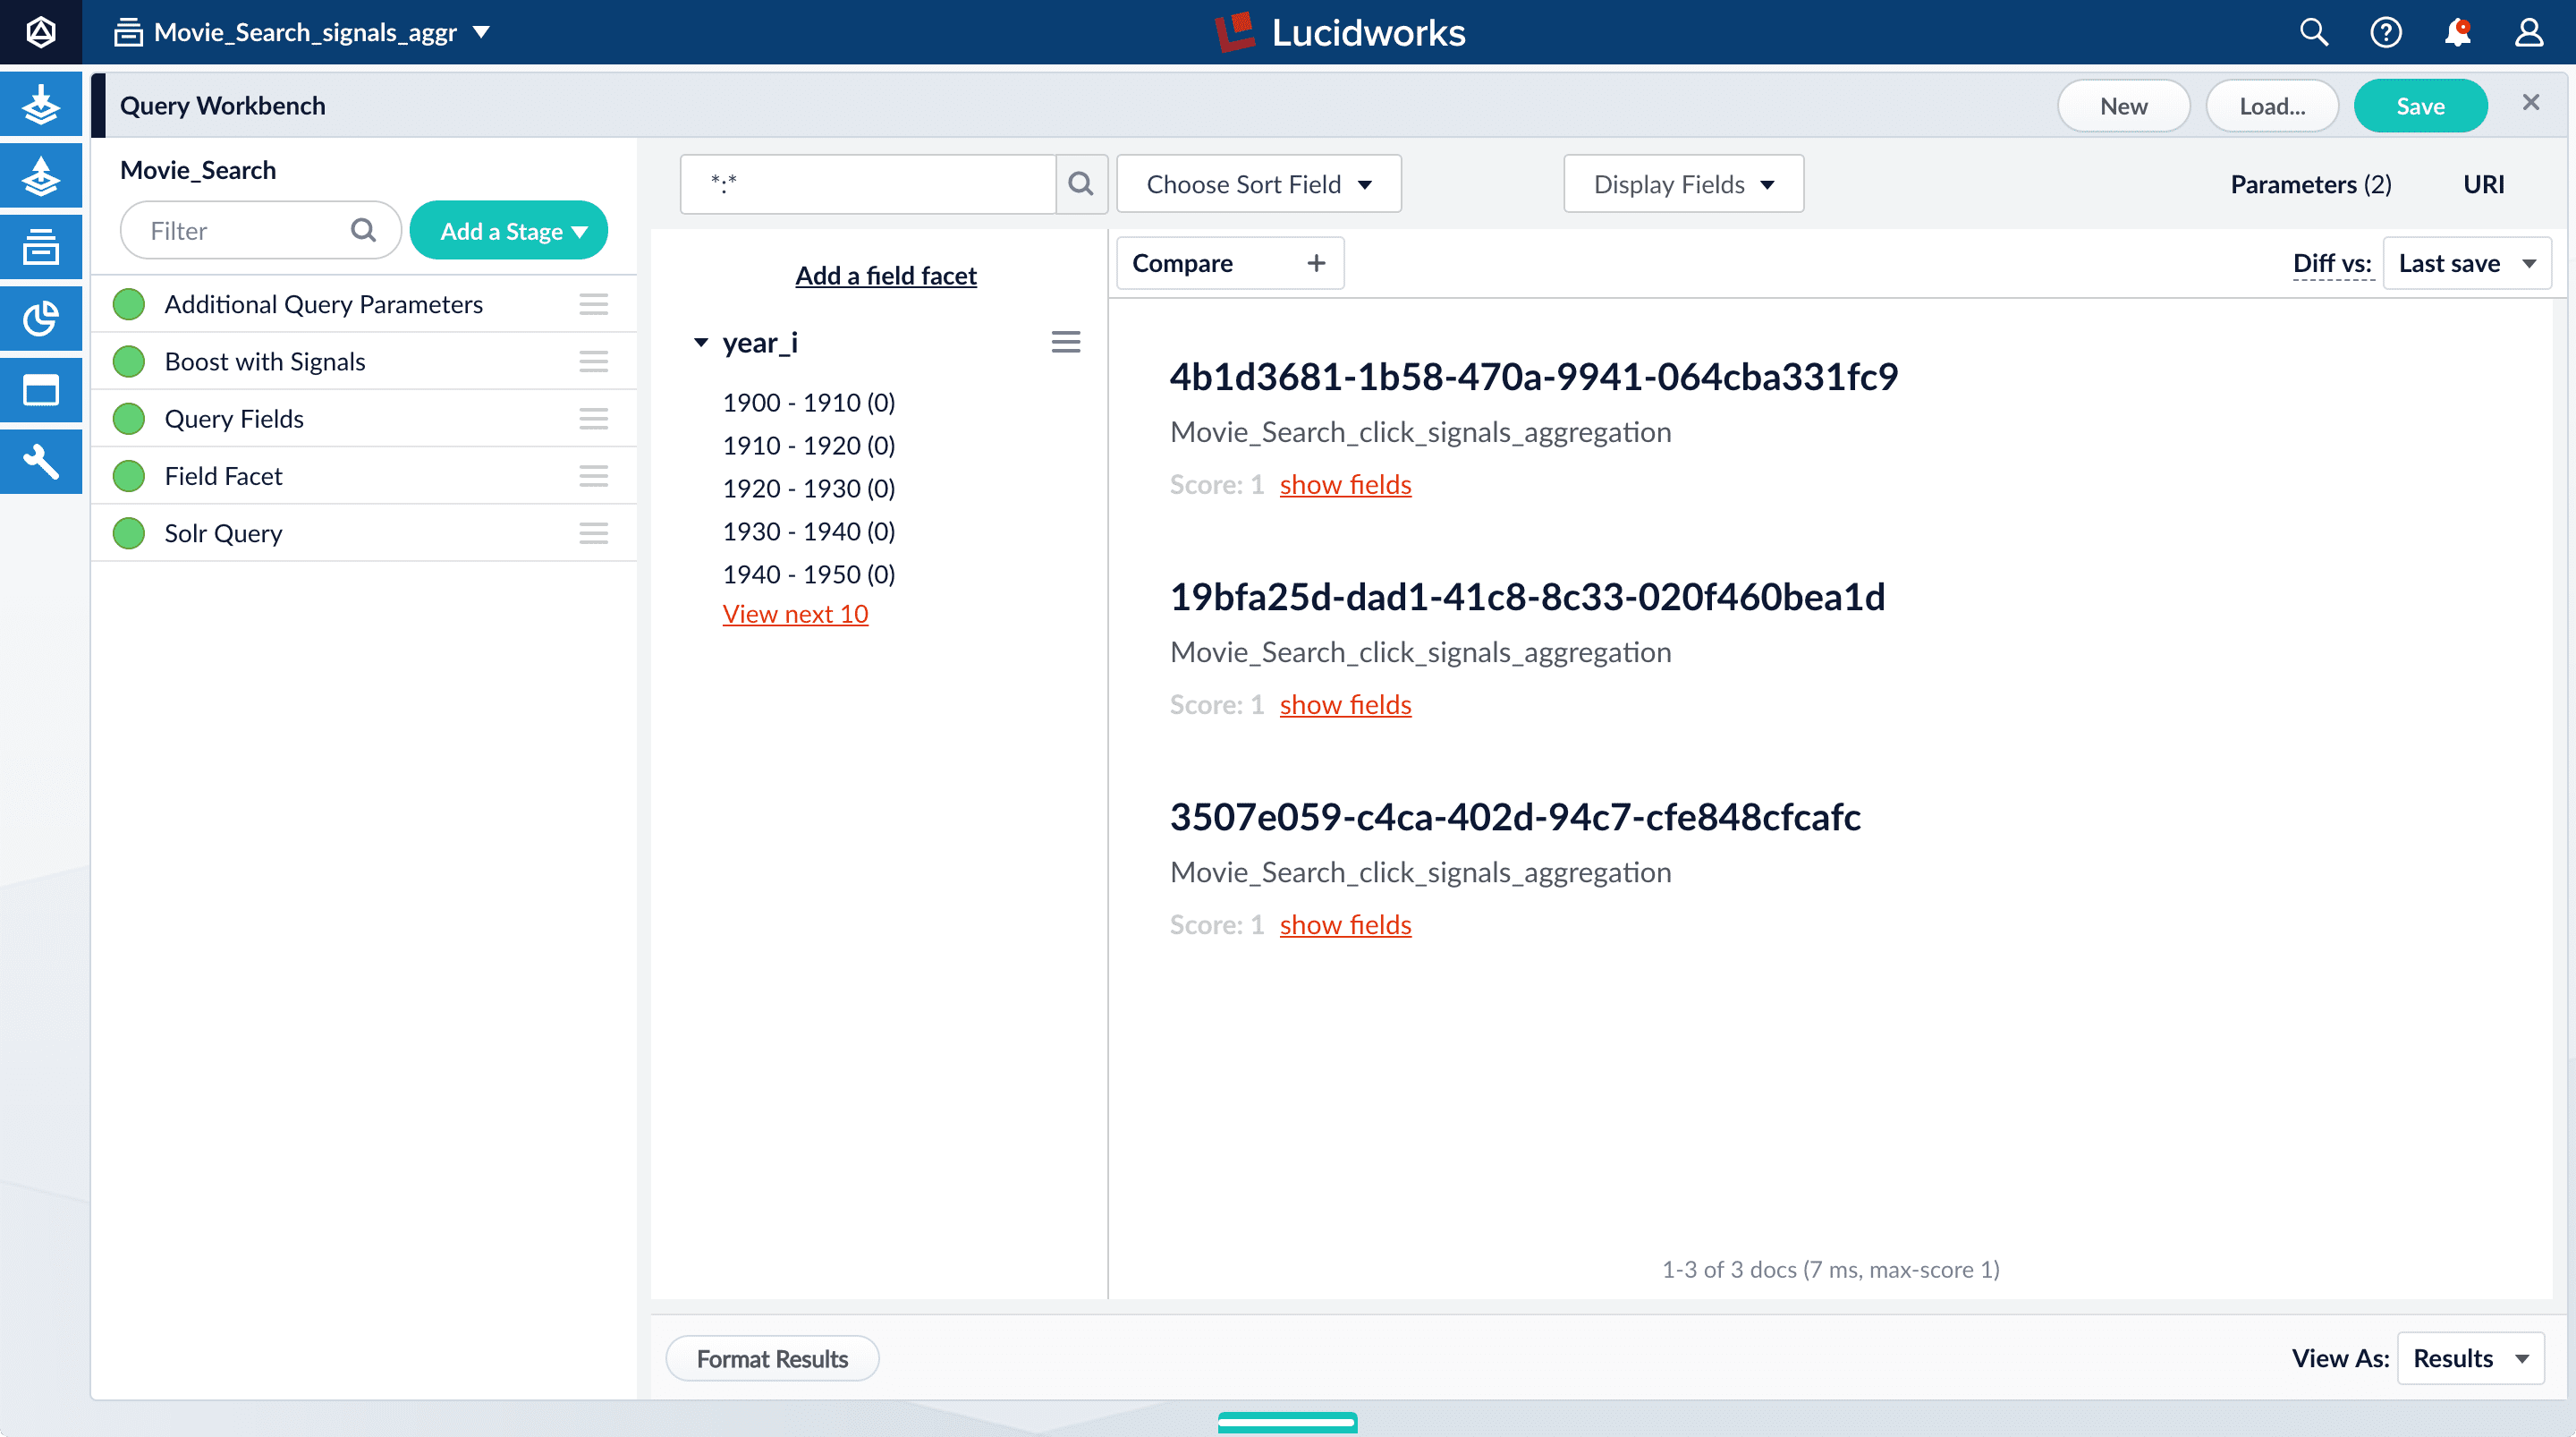The width and height of the screenshot is (2576, 1437).
Task: Click the user account icon
Action: (2529, 33)
